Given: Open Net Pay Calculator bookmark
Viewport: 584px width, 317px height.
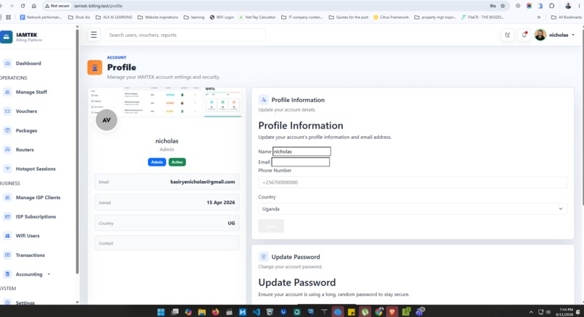Looking at the screenshot, I should tap(257, 17).
